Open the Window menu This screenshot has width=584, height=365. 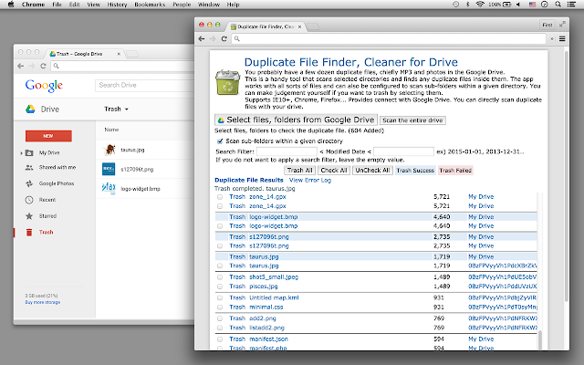(209, 5)
